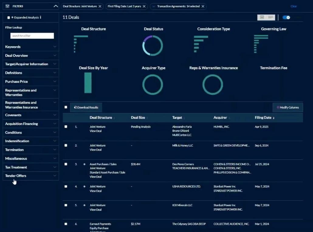Select the checkbox for Milk & Honey LLC deal

click(66, 145)
